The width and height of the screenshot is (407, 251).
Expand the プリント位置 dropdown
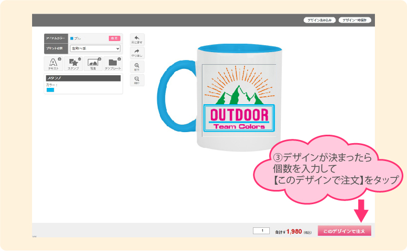95,48
